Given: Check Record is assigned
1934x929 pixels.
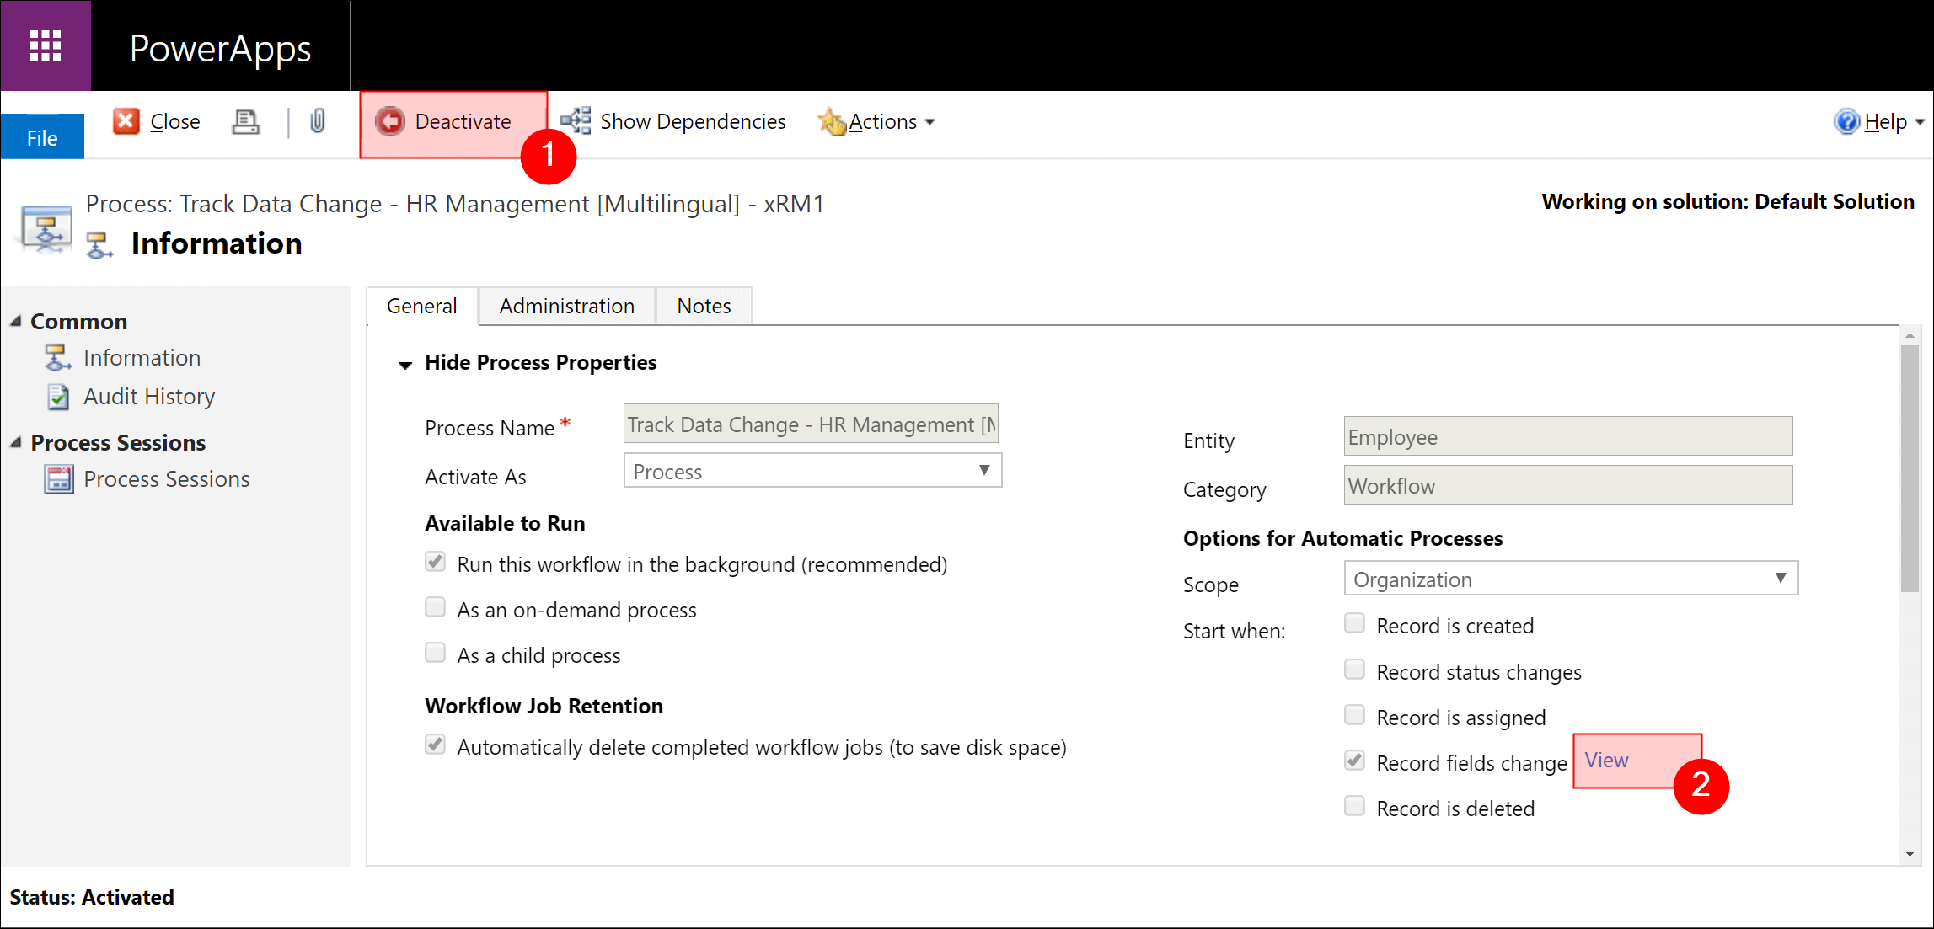Looking at the screenshot, I should [x=1354, y=715].
